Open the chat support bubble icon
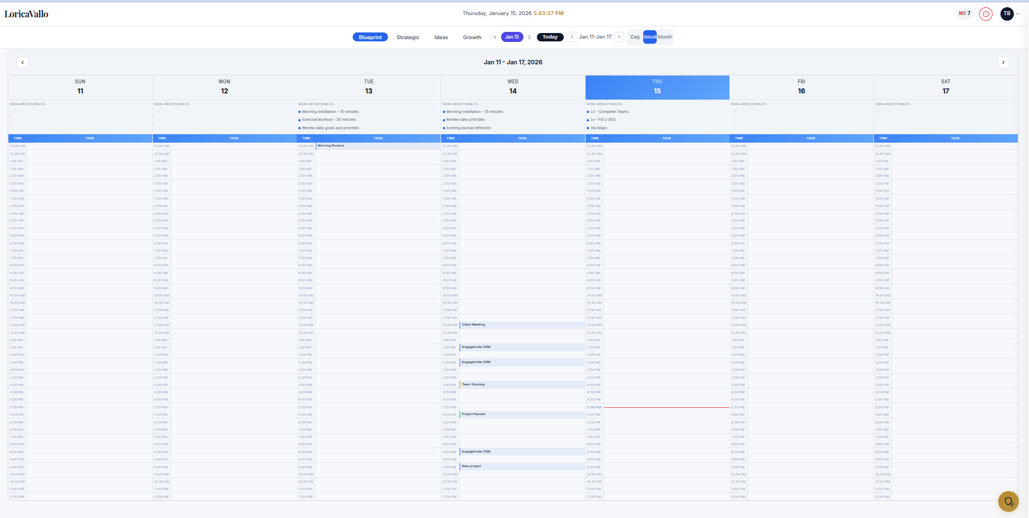This screenshot has height=518, width=1029. click(1008, 502)
